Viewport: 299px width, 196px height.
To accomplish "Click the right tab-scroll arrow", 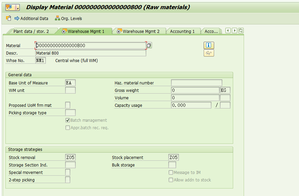I will [x=234, y=30].
